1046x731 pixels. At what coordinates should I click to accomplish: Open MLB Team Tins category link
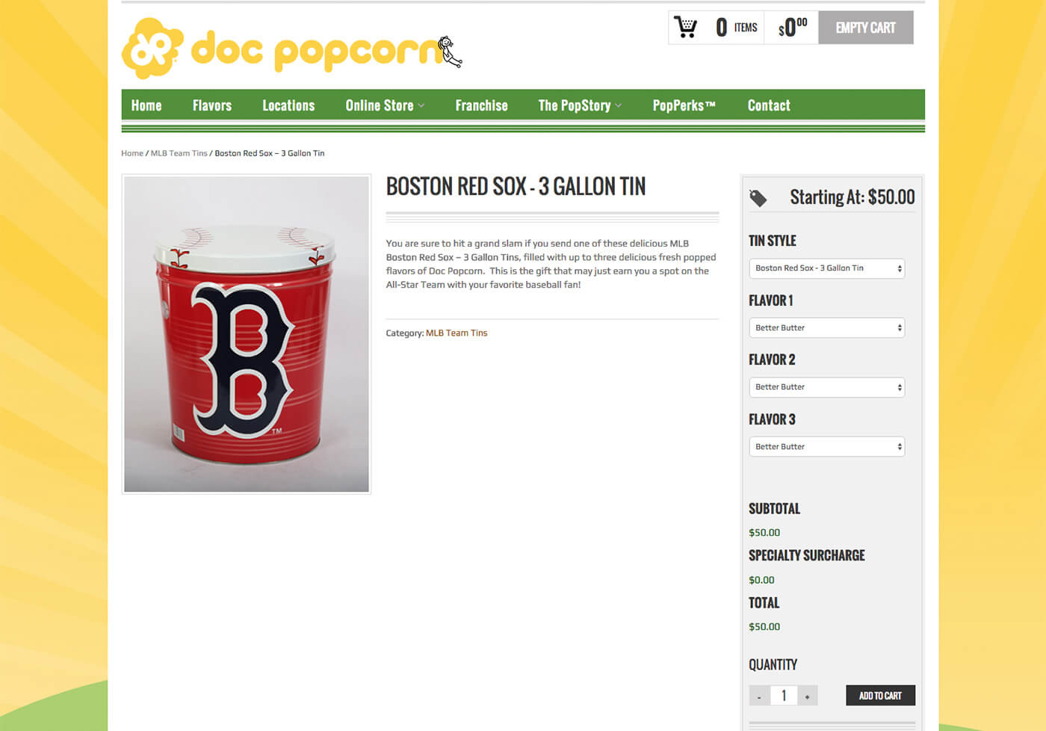457,333
